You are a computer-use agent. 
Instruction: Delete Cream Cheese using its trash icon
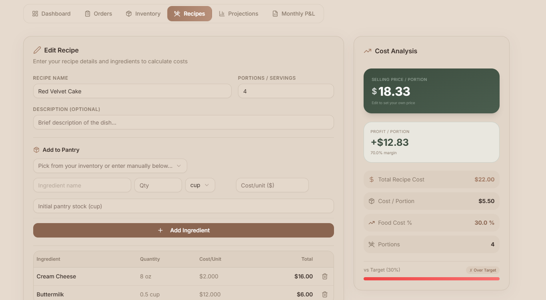324,276
